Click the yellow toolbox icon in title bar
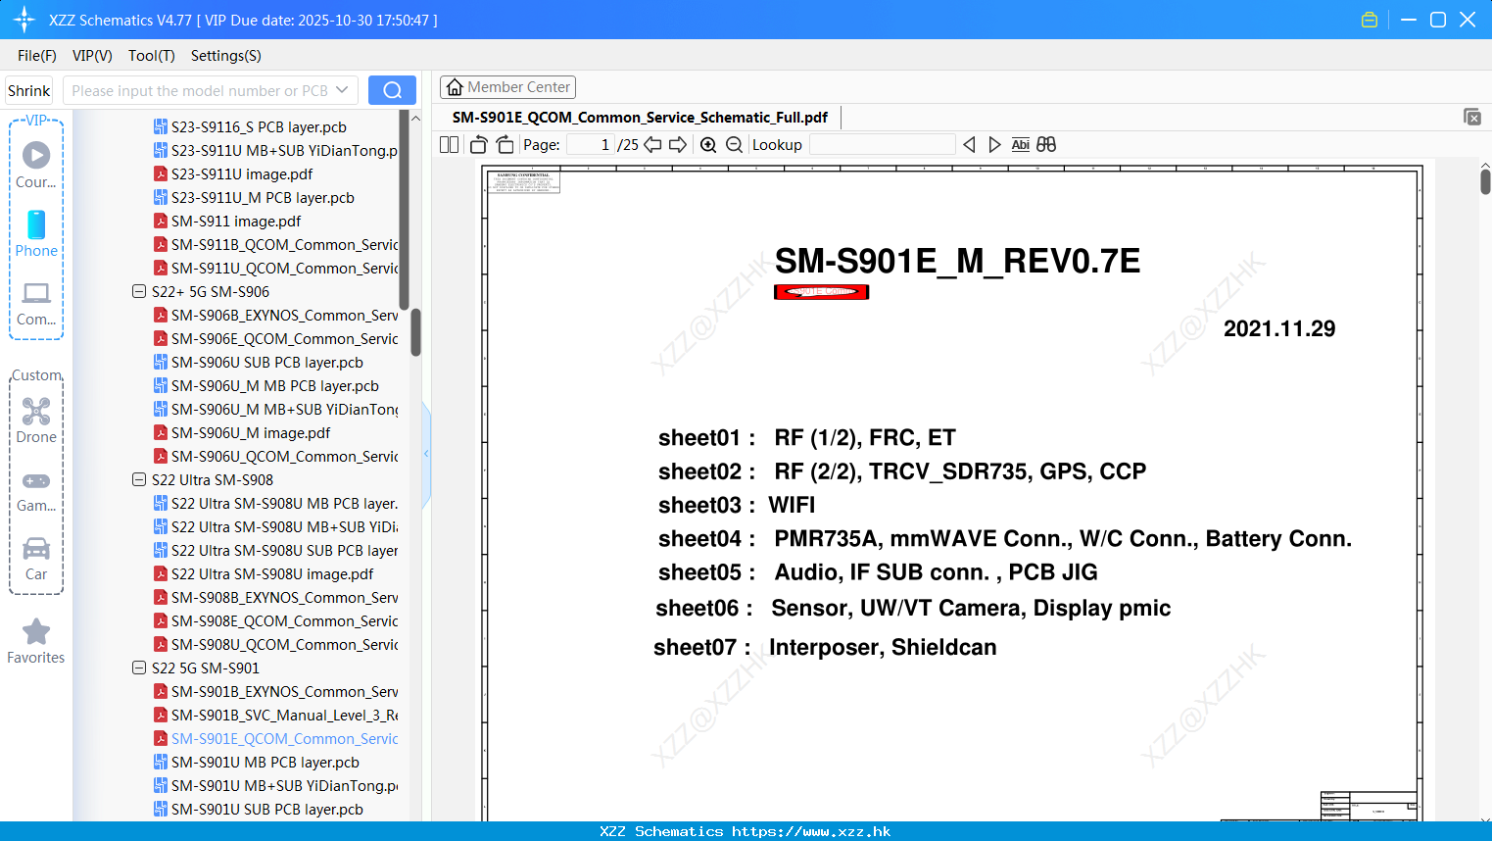The height and width of the screenshot is (841, 1492). (1370, 20)
